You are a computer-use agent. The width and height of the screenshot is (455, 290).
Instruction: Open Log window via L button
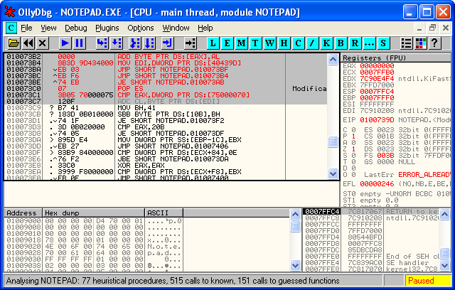pyautogui.click(x=213, y=43)
